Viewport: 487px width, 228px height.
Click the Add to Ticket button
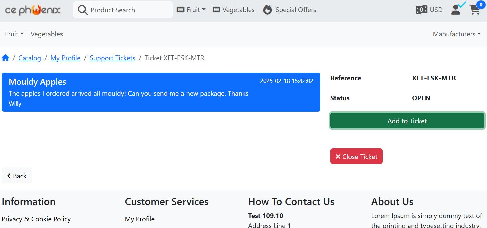(x=407, y=121)
